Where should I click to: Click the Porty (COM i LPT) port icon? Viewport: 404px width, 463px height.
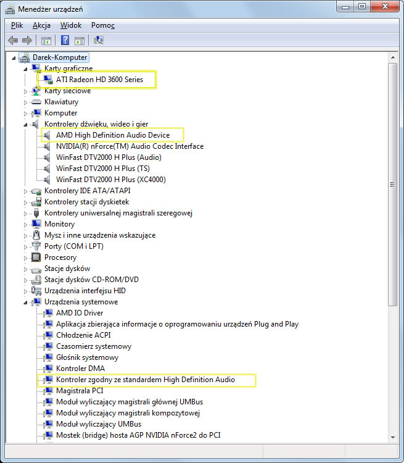(x=36, y=246)
